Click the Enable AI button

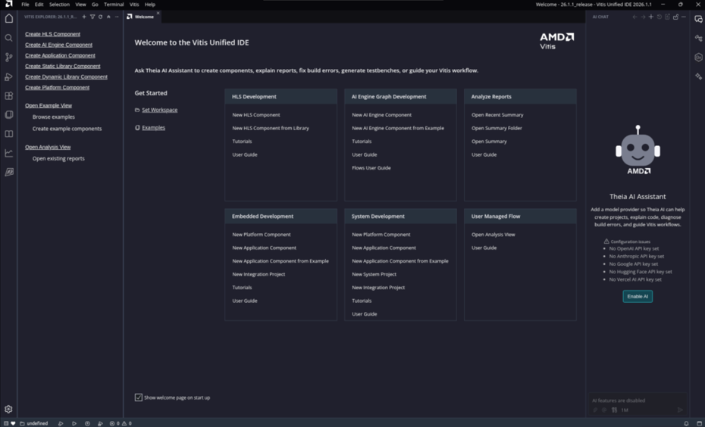tap(638, 296)
